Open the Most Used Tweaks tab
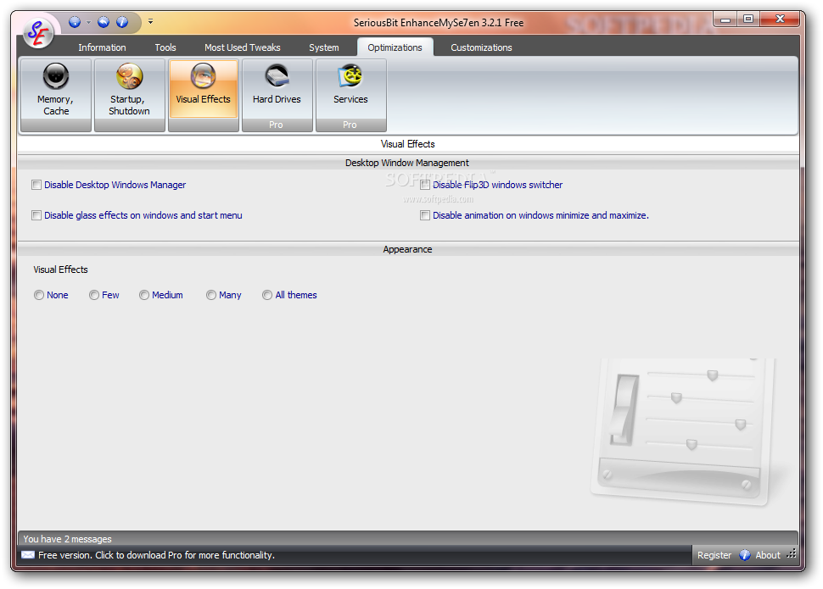This screenshot has width=823, height=589. (x=243, y=47)
